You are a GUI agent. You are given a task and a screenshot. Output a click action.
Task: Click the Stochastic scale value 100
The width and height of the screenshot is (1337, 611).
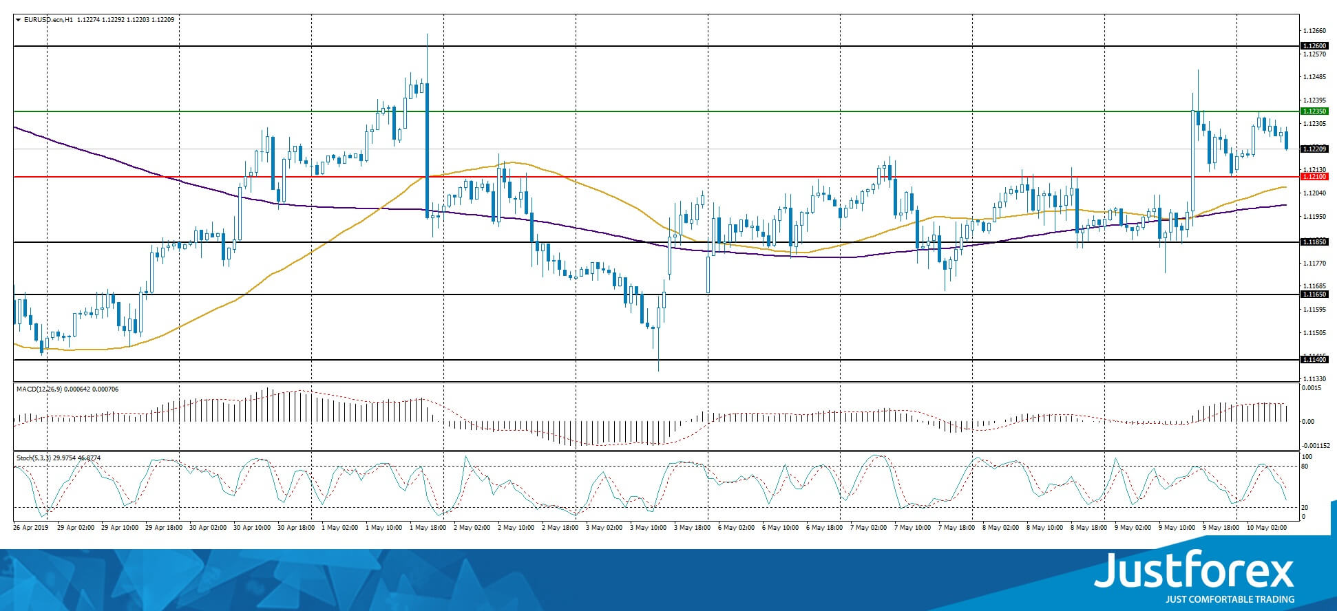[1307, 457]
